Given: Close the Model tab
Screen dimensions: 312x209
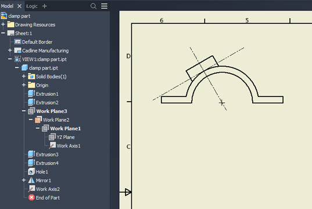Looking at the screenshot, I should (19, 6).
